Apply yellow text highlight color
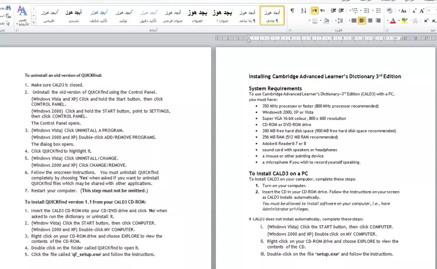This screenshot has height=269, width=437. pos(404,21)
